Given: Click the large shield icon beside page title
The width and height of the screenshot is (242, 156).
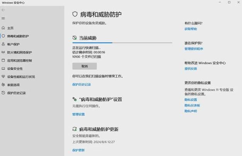Looking at the screenshot, I should point(75,14).
